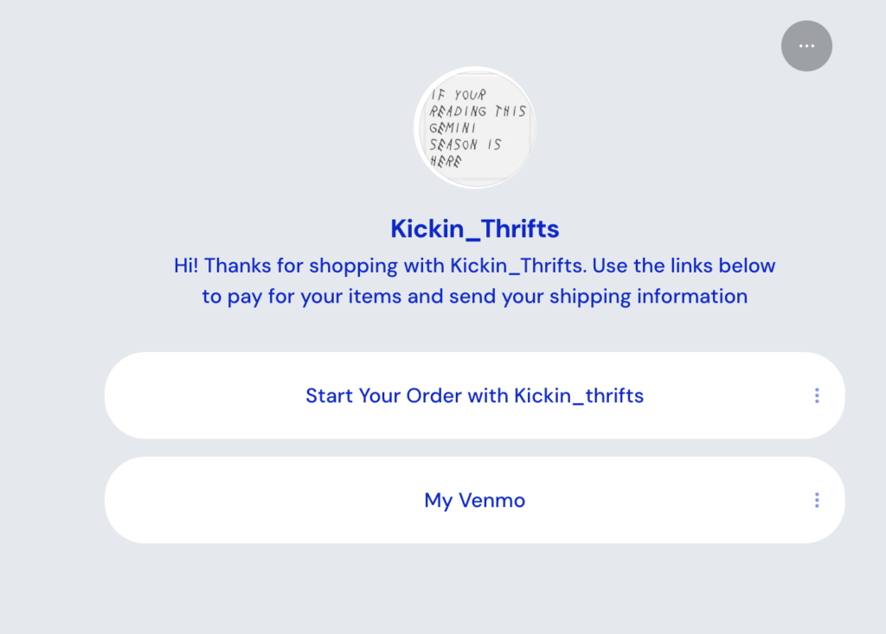Click the 'Thanks for shopping' bio description text

click(475, 281)
